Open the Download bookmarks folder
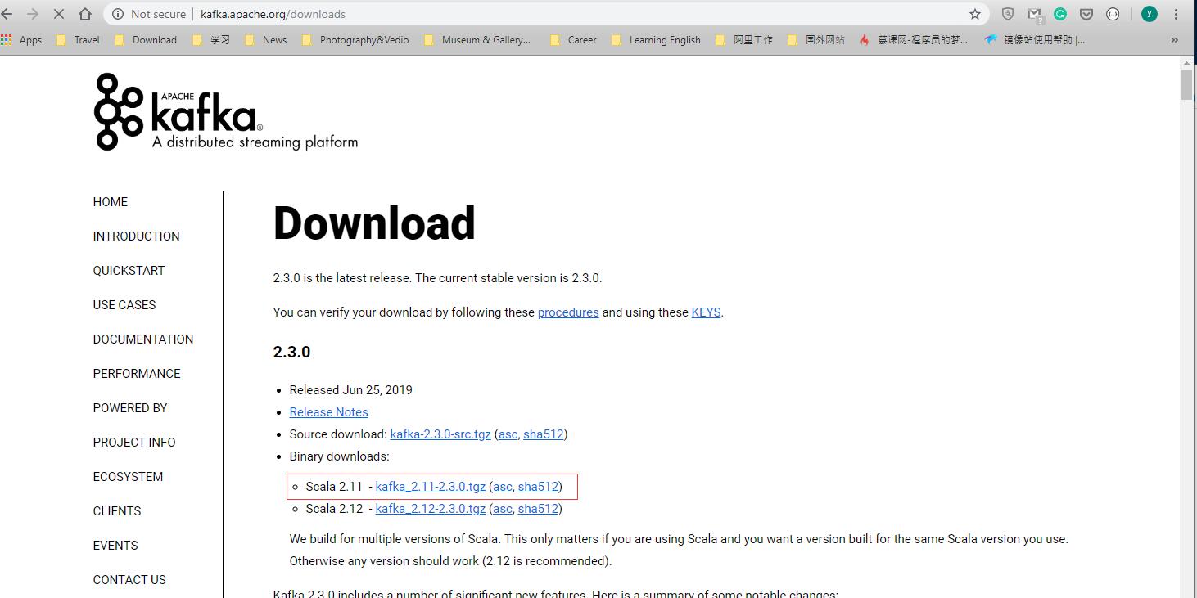The height and width of the screenshot is (598, 1197). (x=146, y=39)
